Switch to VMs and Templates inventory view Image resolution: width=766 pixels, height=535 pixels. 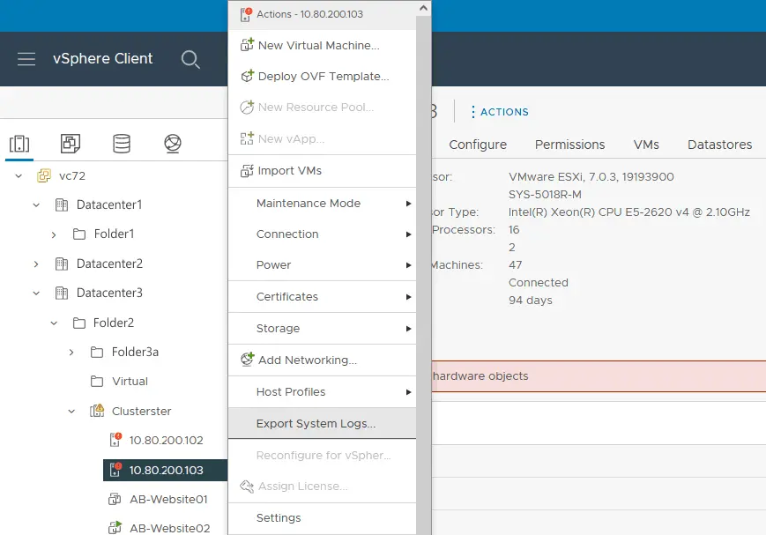click(x=71, y=144)
